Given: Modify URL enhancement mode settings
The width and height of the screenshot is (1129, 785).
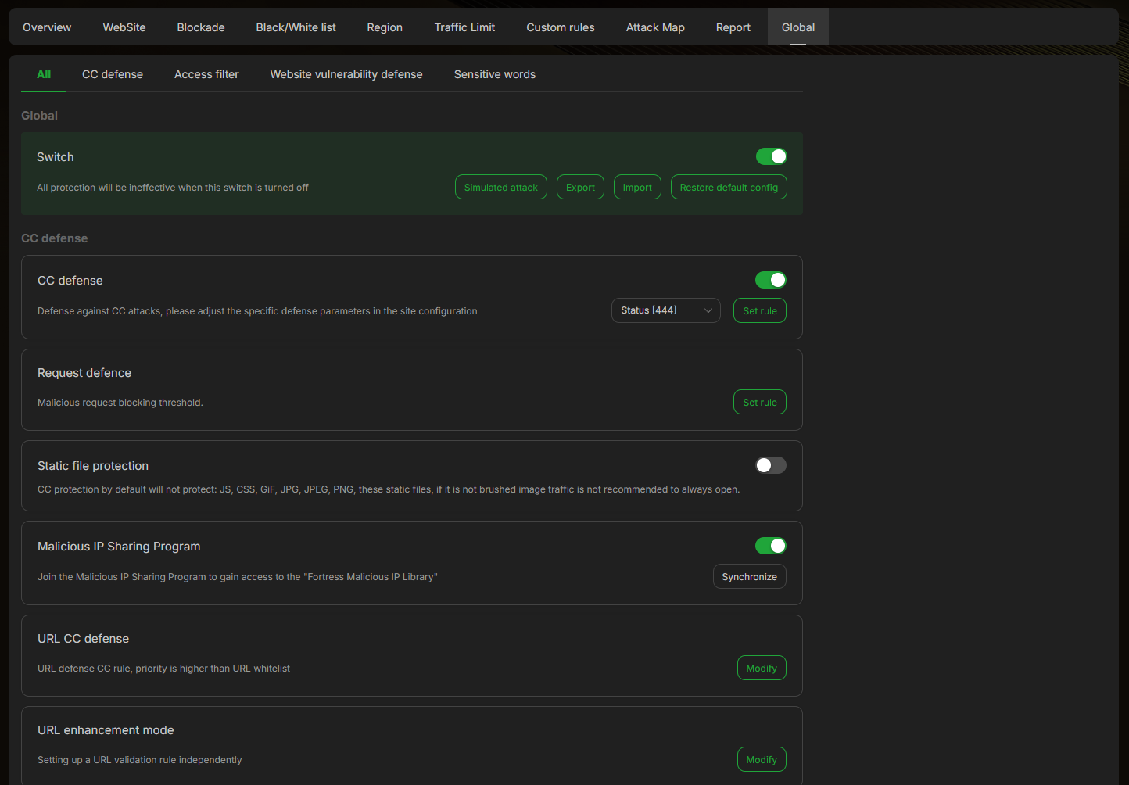Looking at the screenshot, I should [761, 759].
